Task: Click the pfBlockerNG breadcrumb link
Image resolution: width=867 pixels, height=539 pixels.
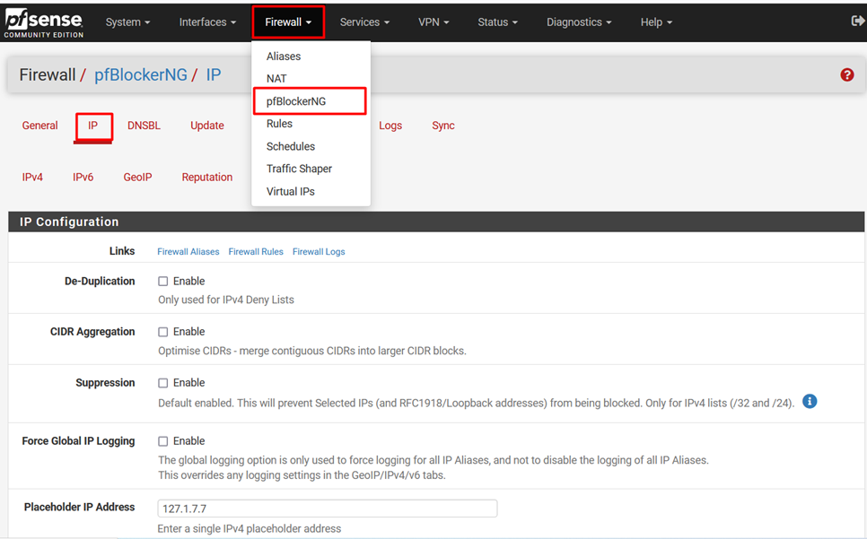Action: [x=141, y=74]
